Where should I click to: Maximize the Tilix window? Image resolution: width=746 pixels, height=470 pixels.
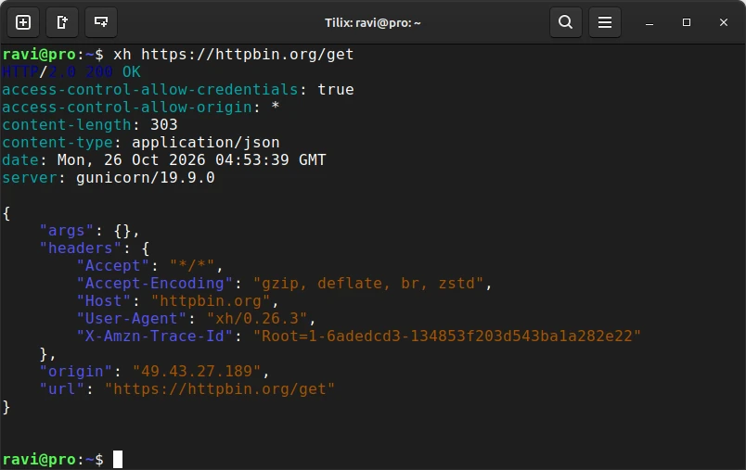click(687, 22)
